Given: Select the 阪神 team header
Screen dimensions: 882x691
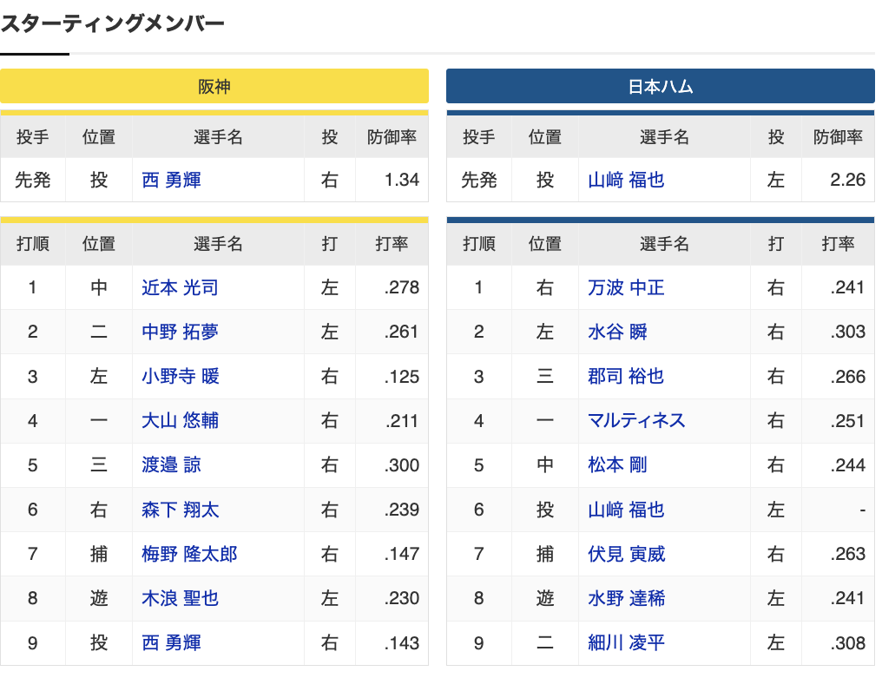Looking at the screenshot, I should pos(214,86).
